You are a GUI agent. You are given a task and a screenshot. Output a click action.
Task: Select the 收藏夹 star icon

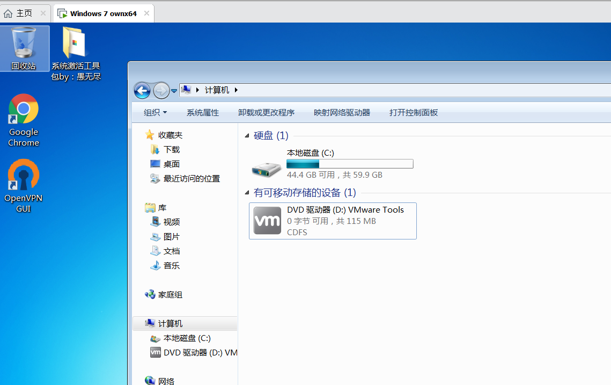(x=150, y=135)
